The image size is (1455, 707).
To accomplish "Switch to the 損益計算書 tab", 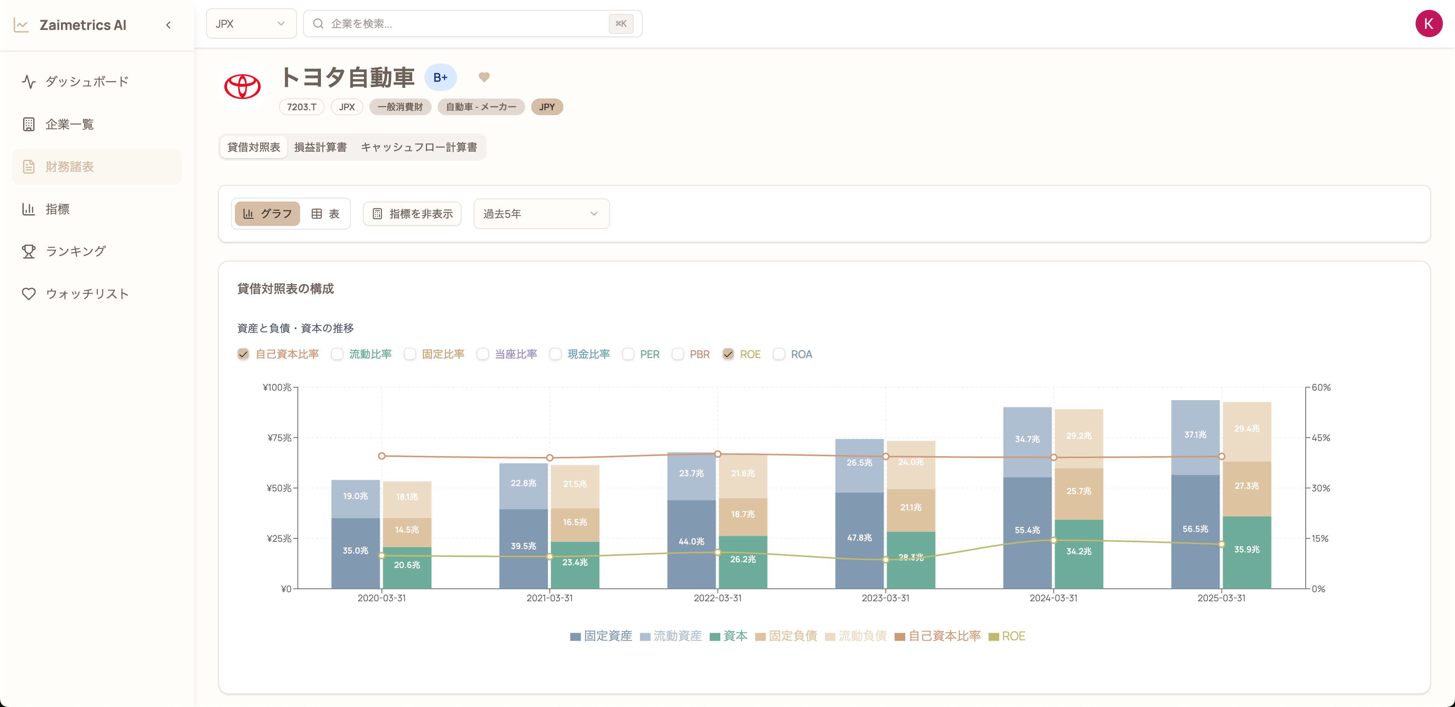I will point(320,147).
